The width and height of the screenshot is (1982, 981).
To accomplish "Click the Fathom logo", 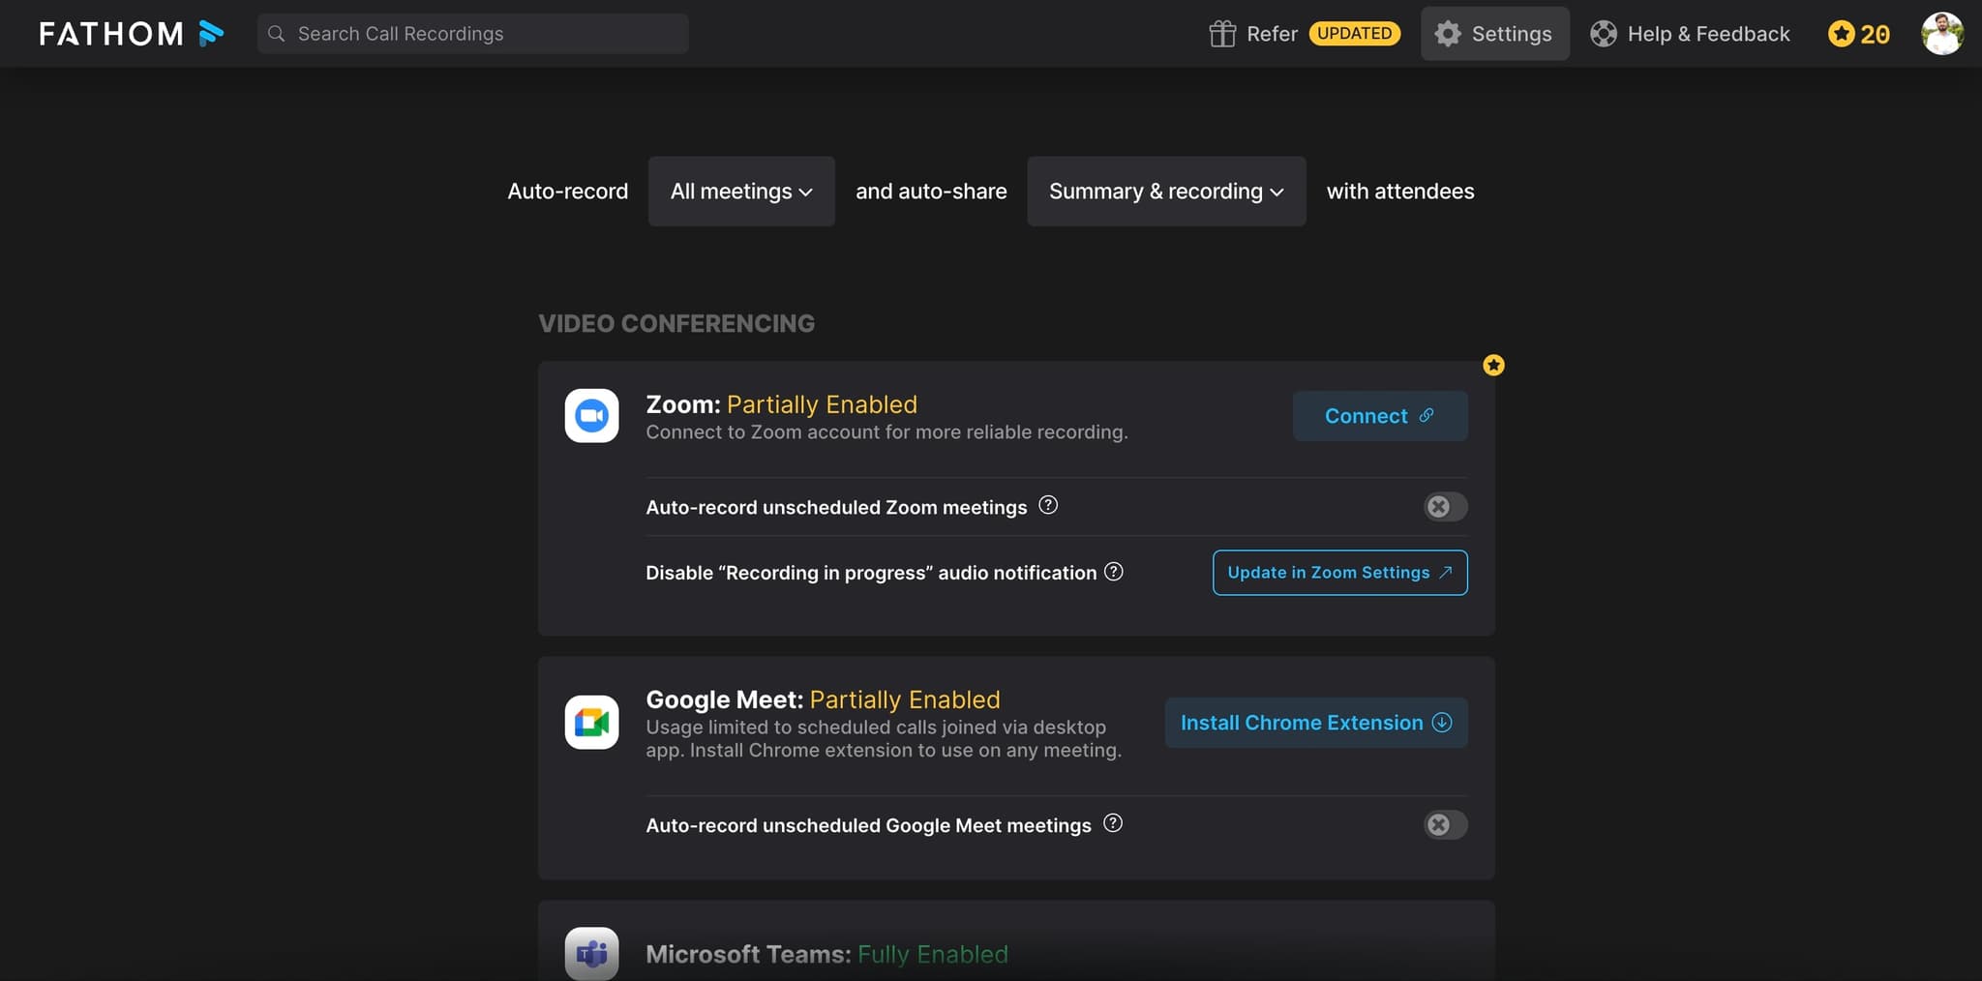I will [131, 34].
